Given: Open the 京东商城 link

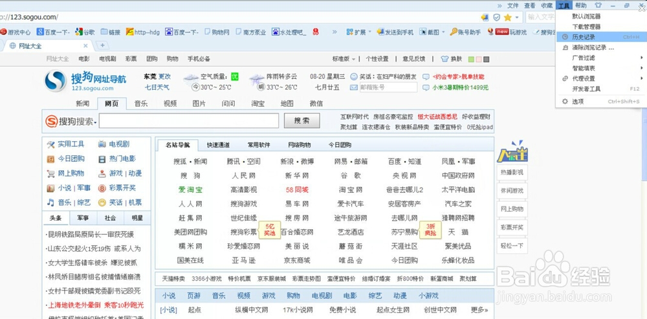Looking at the screenshot, I should (x=297, y=260).
